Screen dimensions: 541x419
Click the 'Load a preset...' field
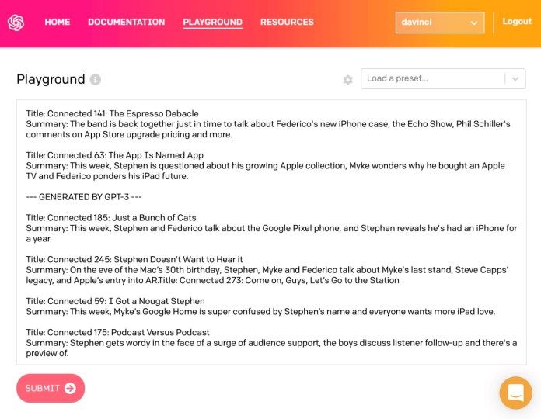(x=431, y=78)
